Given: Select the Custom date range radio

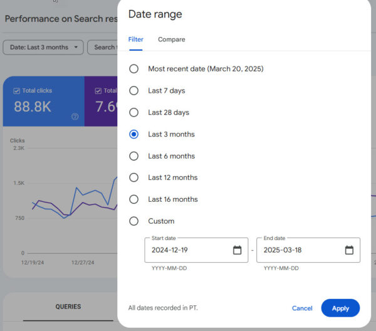Looking at the screenshot, I should tap(134, 221).
